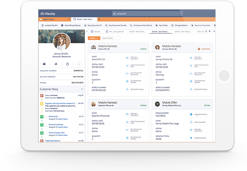Select the Mrs. Jenny Smith subtab
Screen dimensions: 247x171
116,32
